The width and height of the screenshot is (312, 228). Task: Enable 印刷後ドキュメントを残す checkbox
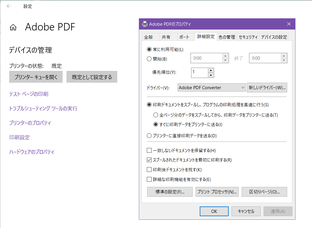(x=149, y=170)
